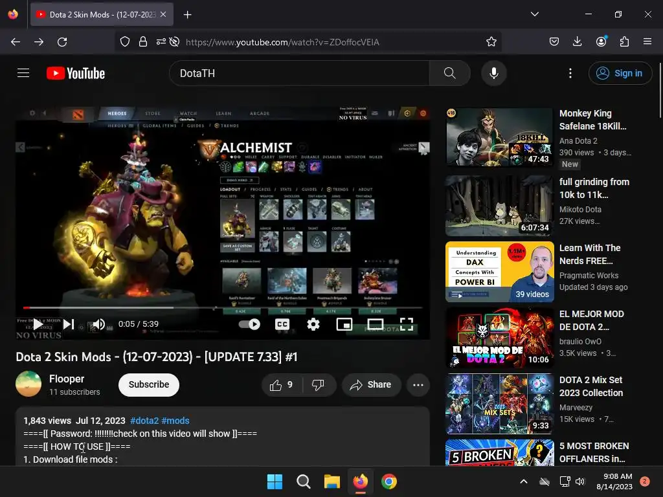Click the #dota2 hashtag
The image size is (663, 497).
144,421
